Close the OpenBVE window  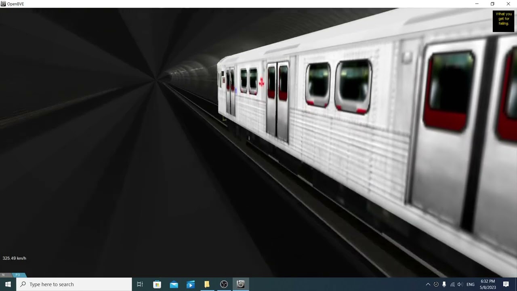[x=508, y=4]
